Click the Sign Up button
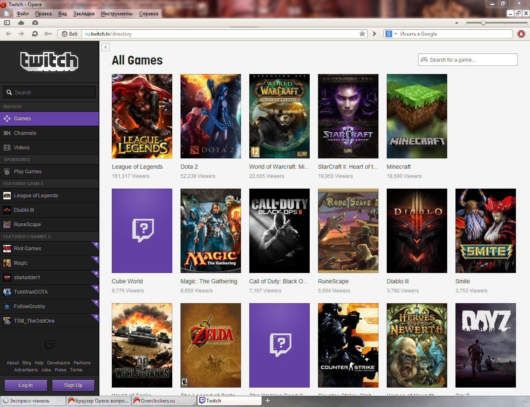 coord(73,385)
